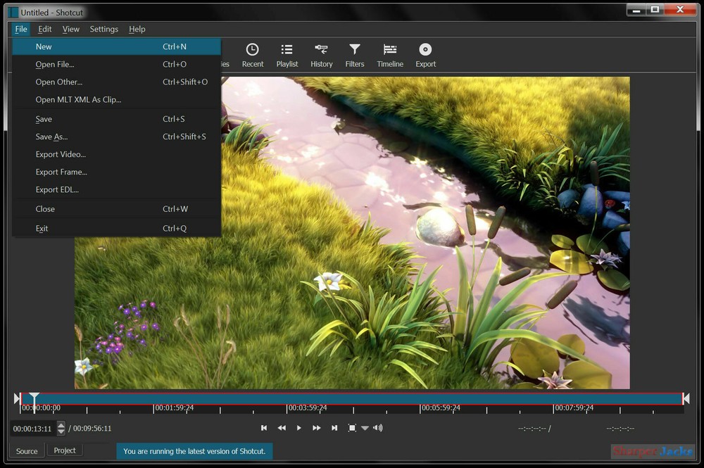
Task: Open the Playlist panel
Action: pyautogui.click(x=287, y=55)
